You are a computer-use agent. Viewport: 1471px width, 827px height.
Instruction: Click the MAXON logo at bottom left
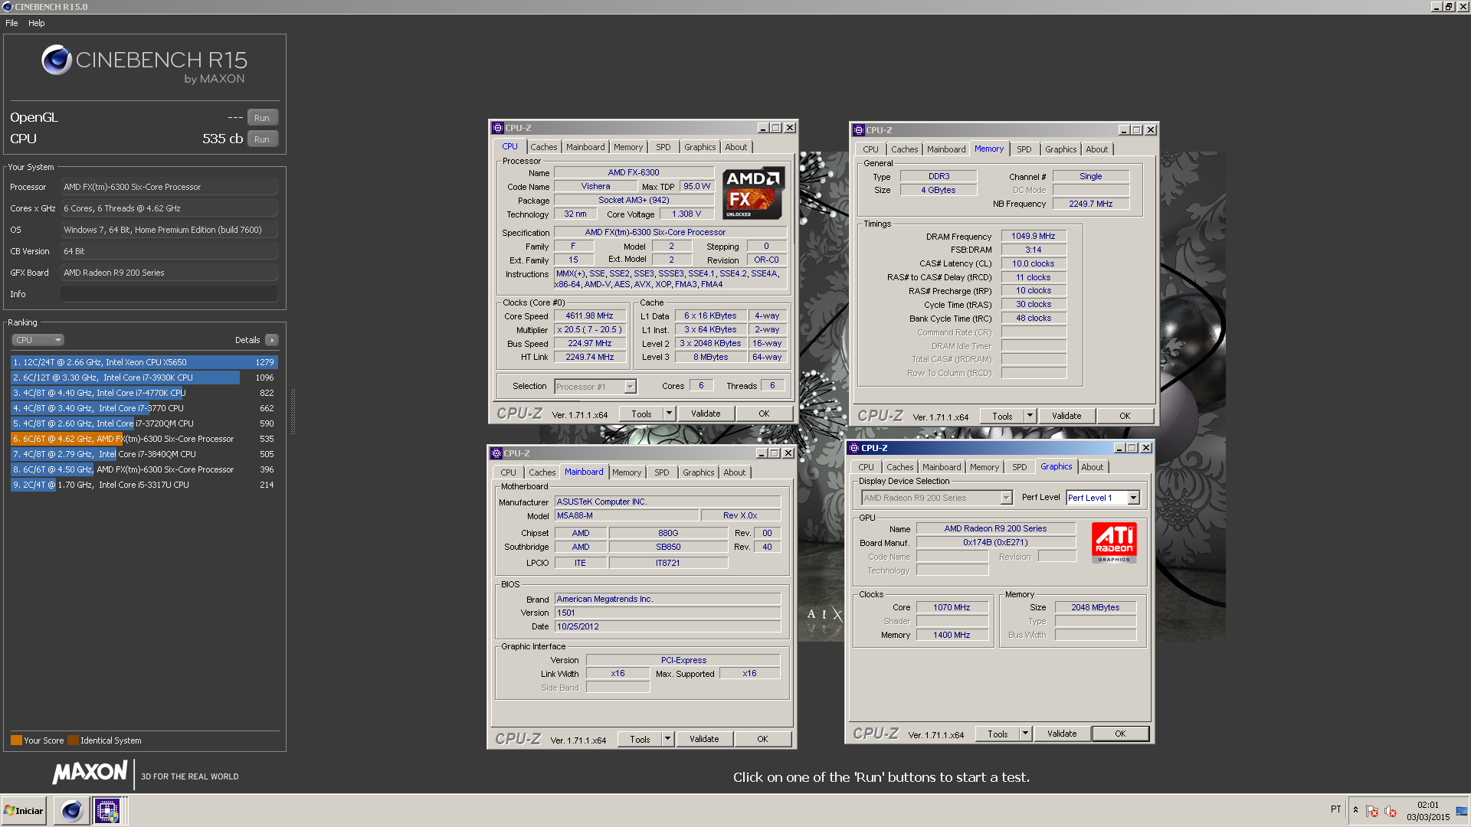[90, 772]
